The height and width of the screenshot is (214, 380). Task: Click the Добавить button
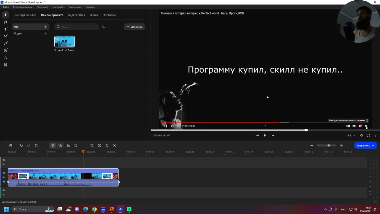[134, 27]
